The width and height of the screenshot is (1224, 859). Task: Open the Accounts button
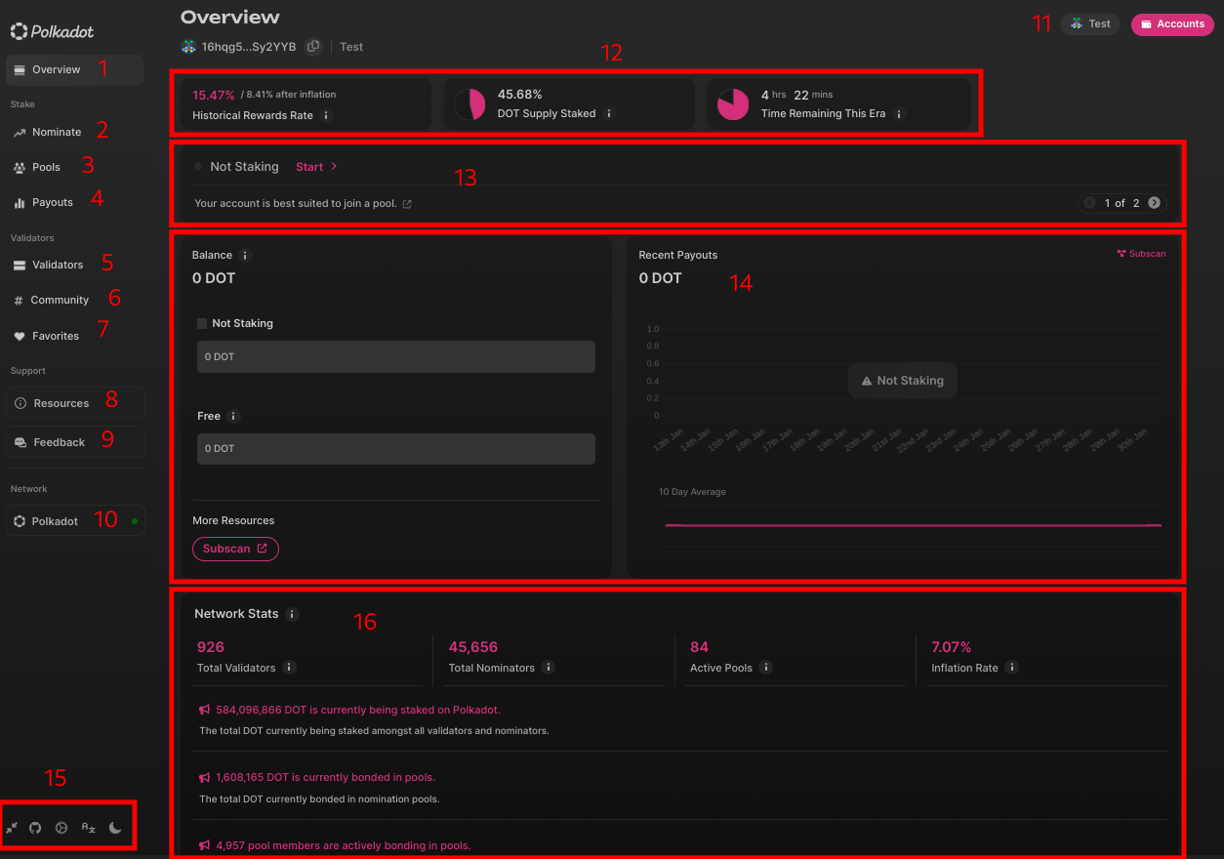[x=1171, y=23]
